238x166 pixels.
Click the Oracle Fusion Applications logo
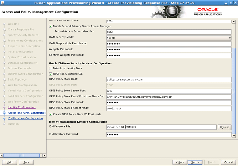coord(208,12)
